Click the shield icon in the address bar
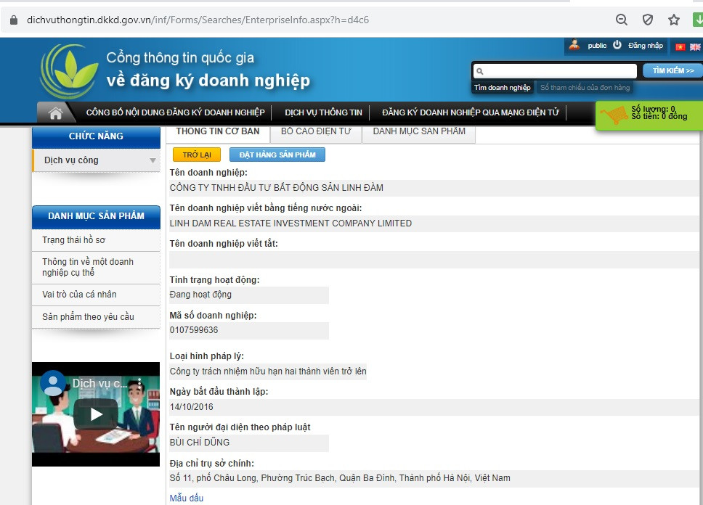 tap(649, 20)
